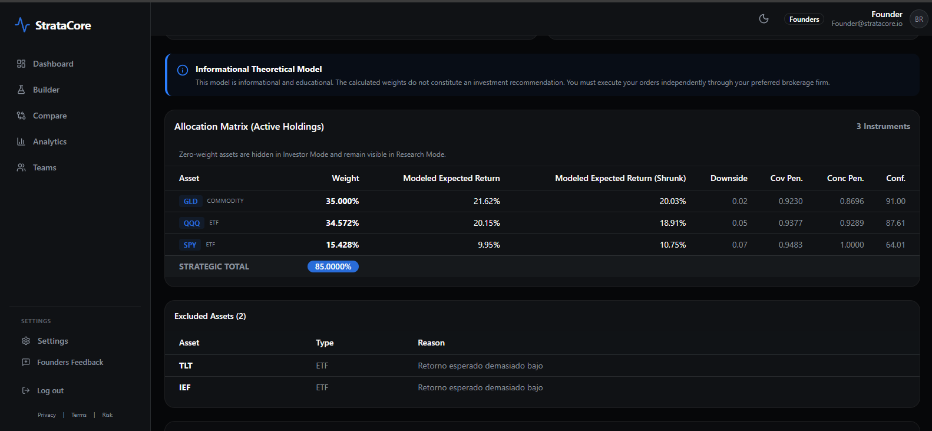Click the Settings gear icon
Image resolution: width=932 pixels, height=431 pixels.
coord(26,341)
